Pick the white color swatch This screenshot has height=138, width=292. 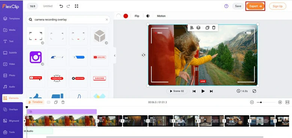click(x=118, y=16)
